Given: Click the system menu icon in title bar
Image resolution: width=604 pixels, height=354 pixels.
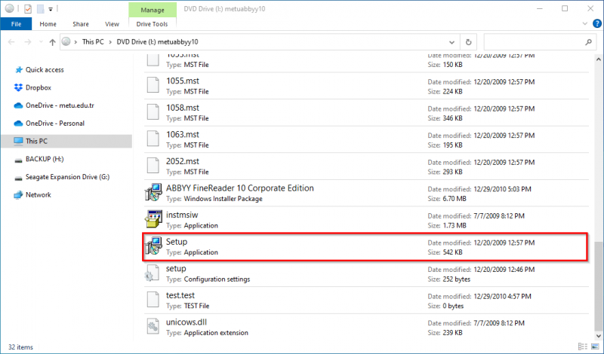Looking at the screenshot, I should 10,8.
